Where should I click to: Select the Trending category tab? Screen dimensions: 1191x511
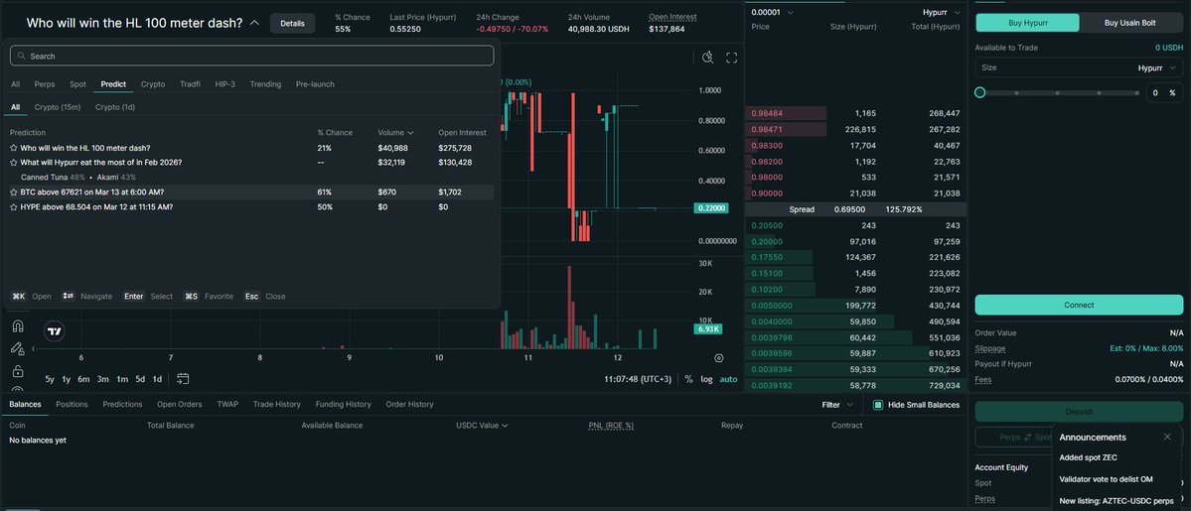265,84
